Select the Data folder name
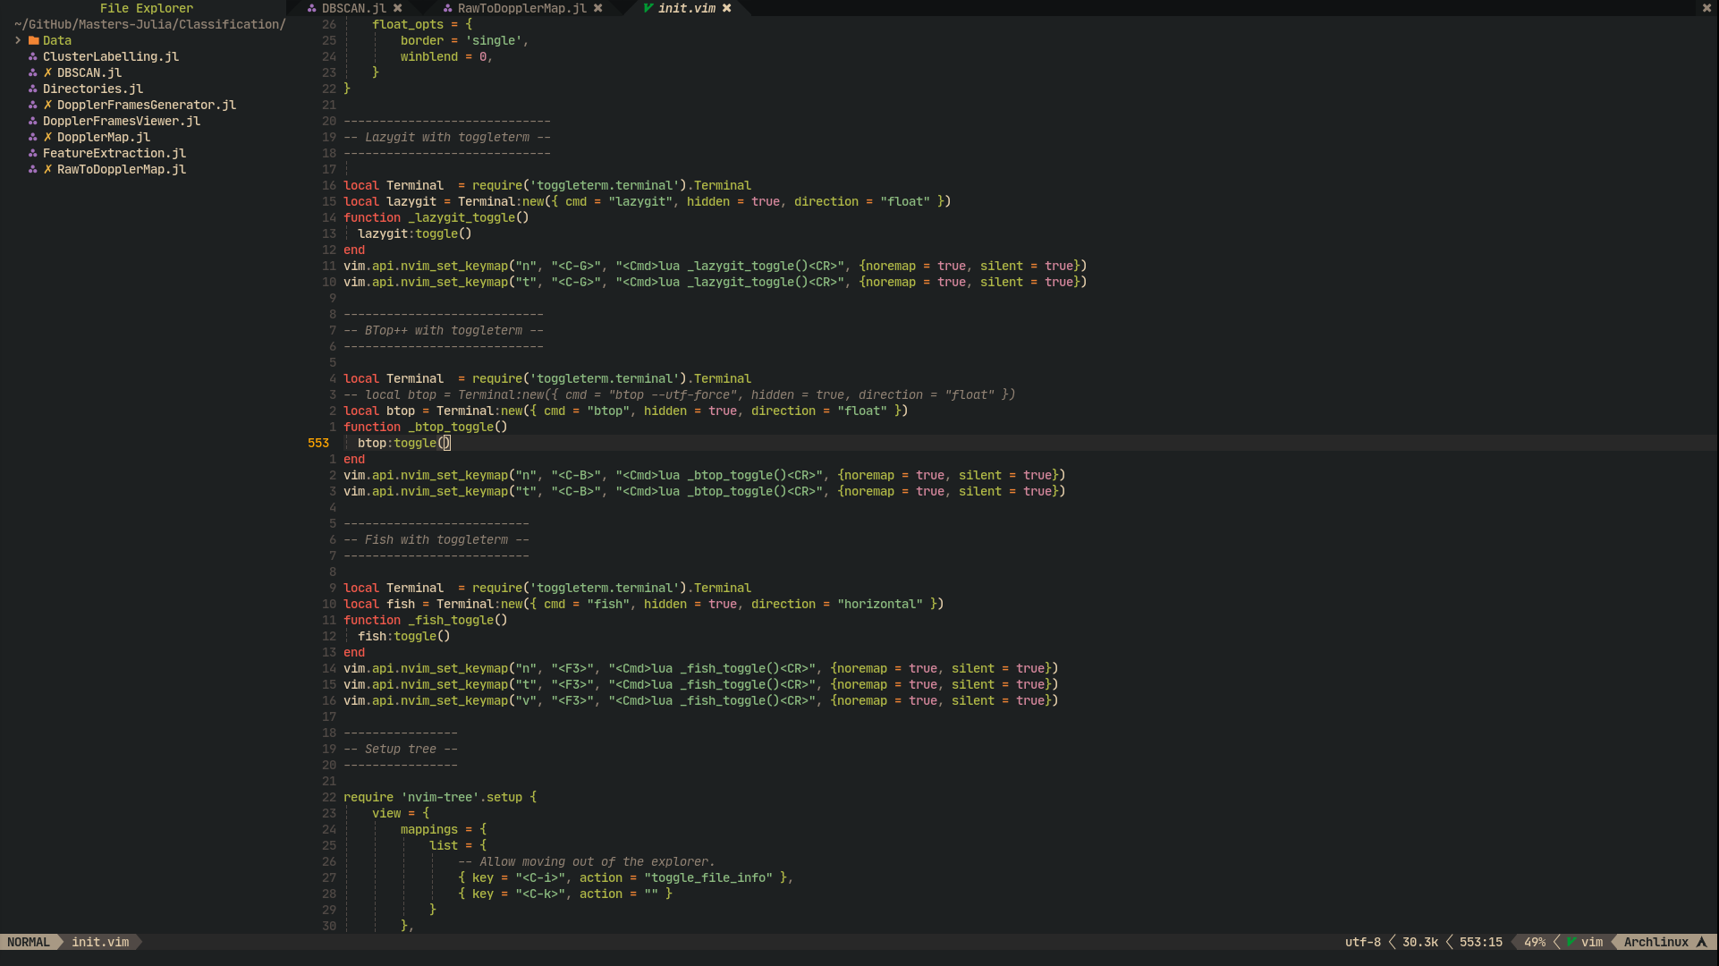1719x966 pixels. coord(57,40)
